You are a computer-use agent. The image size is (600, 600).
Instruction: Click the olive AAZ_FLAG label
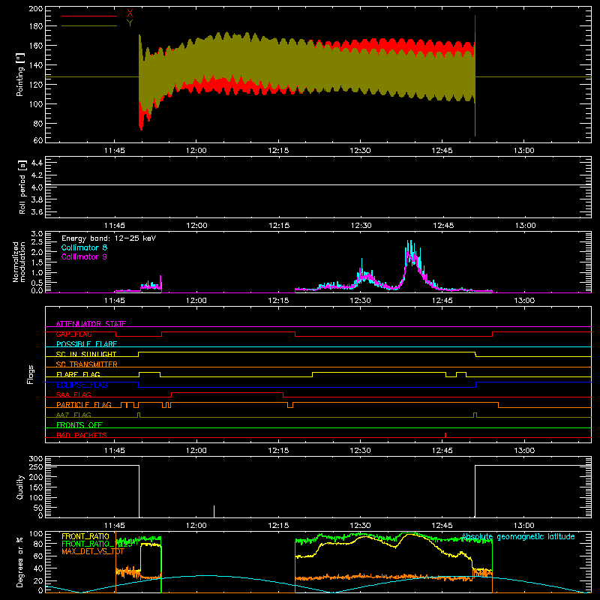73,415
